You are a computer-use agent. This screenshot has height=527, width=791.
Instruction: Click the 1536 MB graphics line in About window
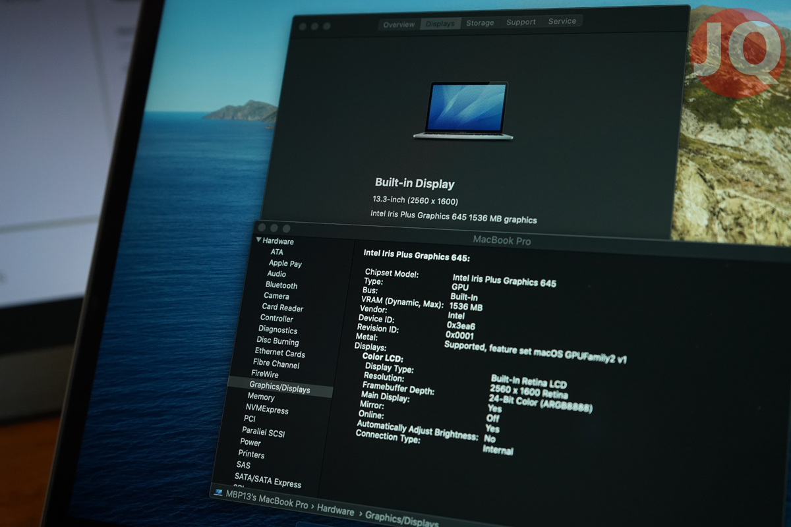[x=454, y=217]
